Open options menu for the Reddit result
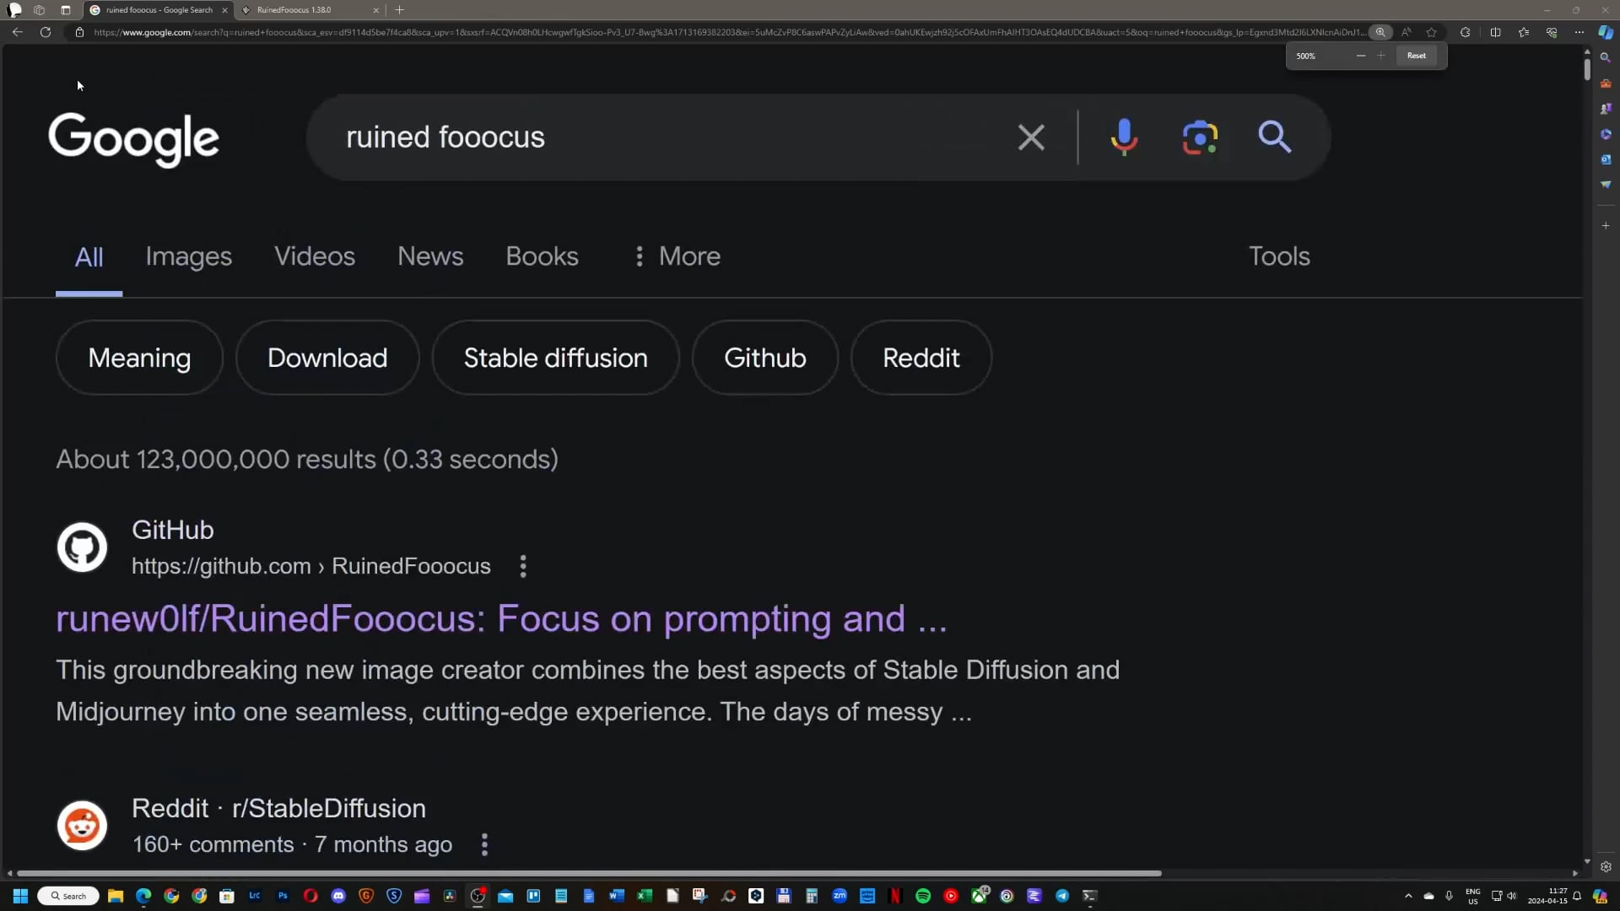Viewport: 1620px width, 911px height. pyautogui.click(x=484, y=844)
